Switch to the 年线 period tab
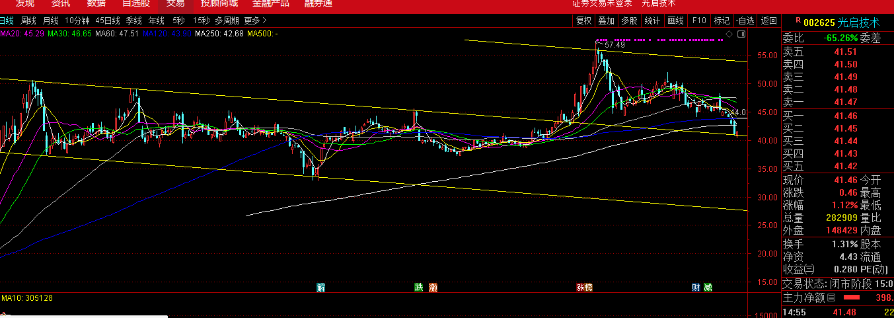 pos(157,21)
